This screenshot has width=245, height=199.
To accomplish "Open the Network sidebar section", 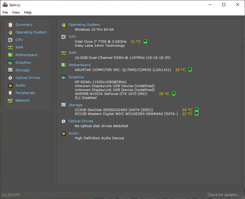I will pyautogui.click(x=22, y=100).
